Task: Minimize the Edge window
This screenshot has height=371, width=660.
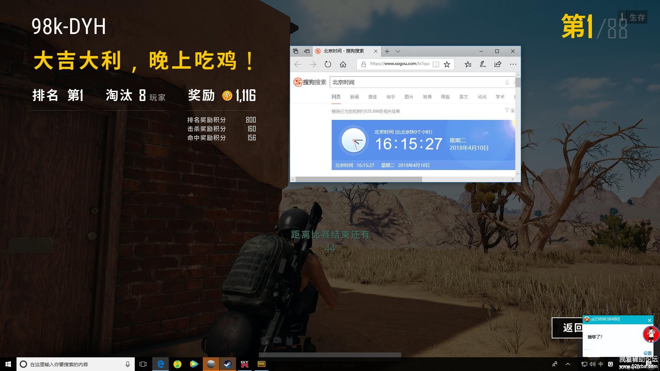Action: tap(481, 51)
